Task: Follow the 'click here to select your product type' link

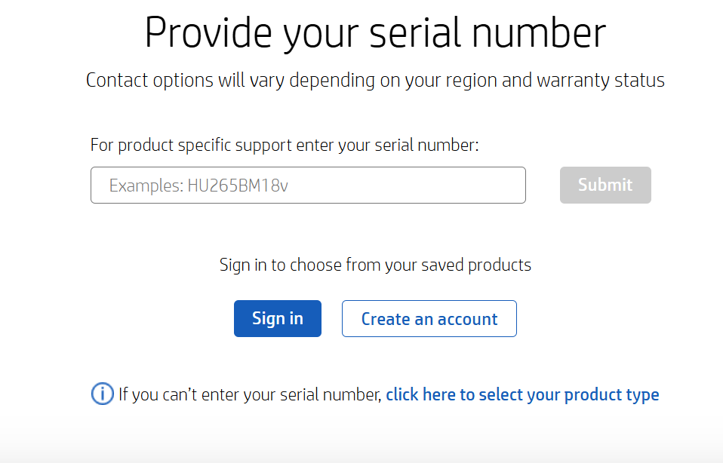Action: (522, 394)
